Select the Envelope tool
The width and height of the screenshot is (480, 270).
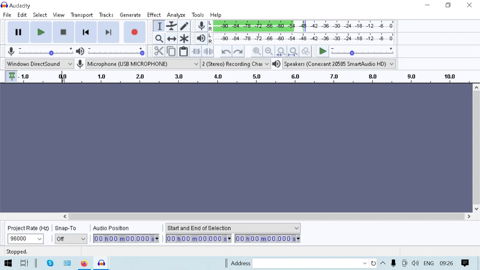pos(172,26)
